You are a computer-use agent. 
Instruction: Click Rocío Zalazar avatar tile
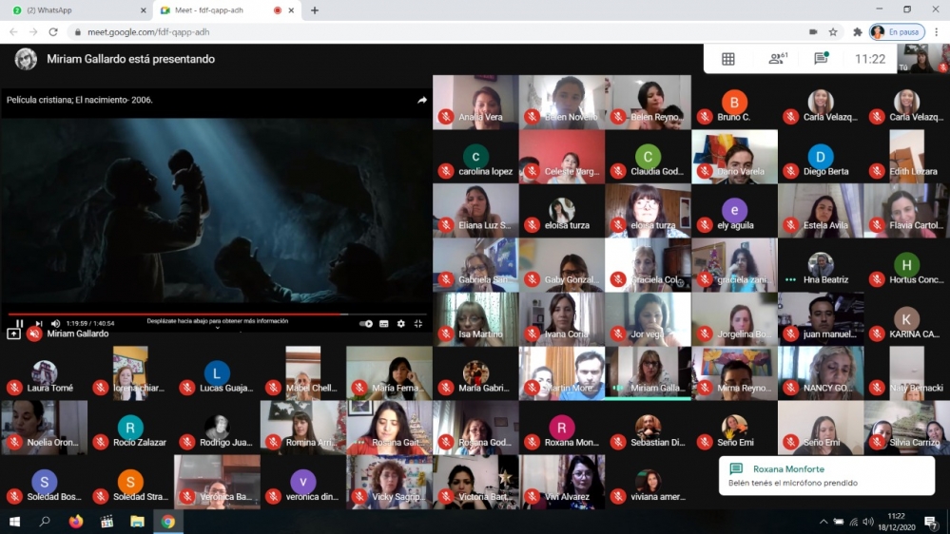click(x=130, y=428)
